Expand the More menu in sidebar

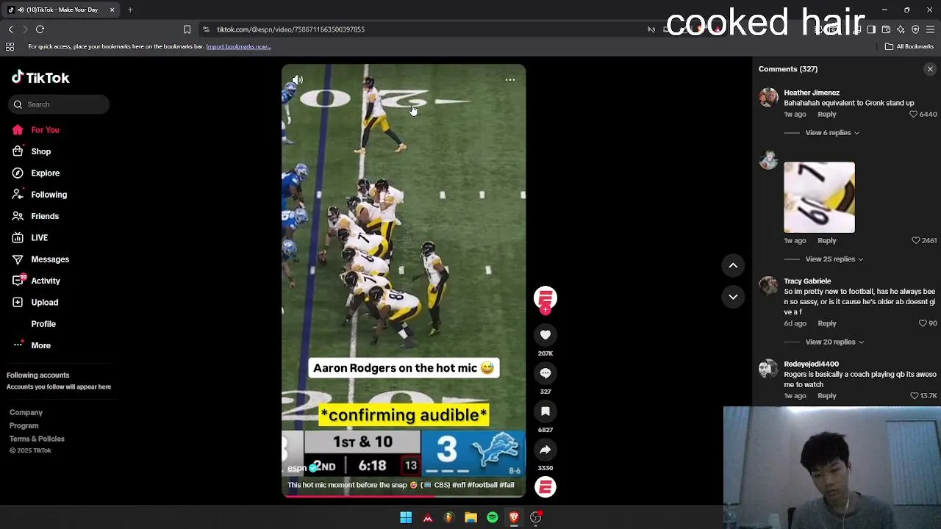(31, 345)
